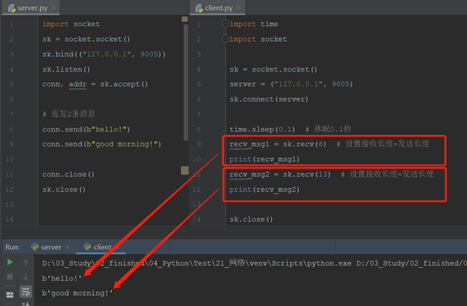Click console output b'hello!'

[x=62, y=278]
